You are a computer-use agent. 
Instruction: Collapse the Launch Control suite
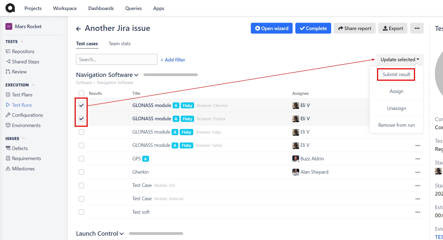click(x=122, y=234)
